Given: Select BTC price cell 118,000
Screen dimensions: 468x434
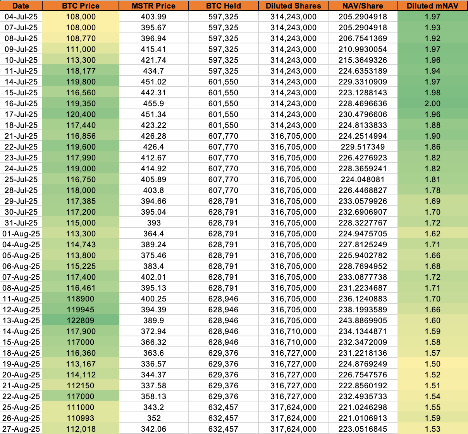Looking at the screenshot, I should click(81, 190).
